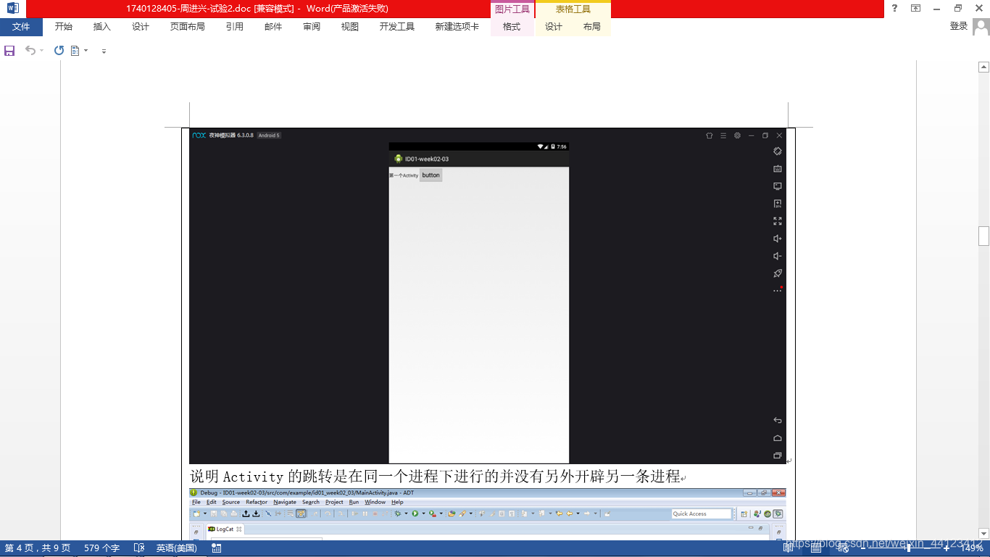Screen dimensions: 990x557
Task: Click zoom in plus button
Action: point(946,548)
